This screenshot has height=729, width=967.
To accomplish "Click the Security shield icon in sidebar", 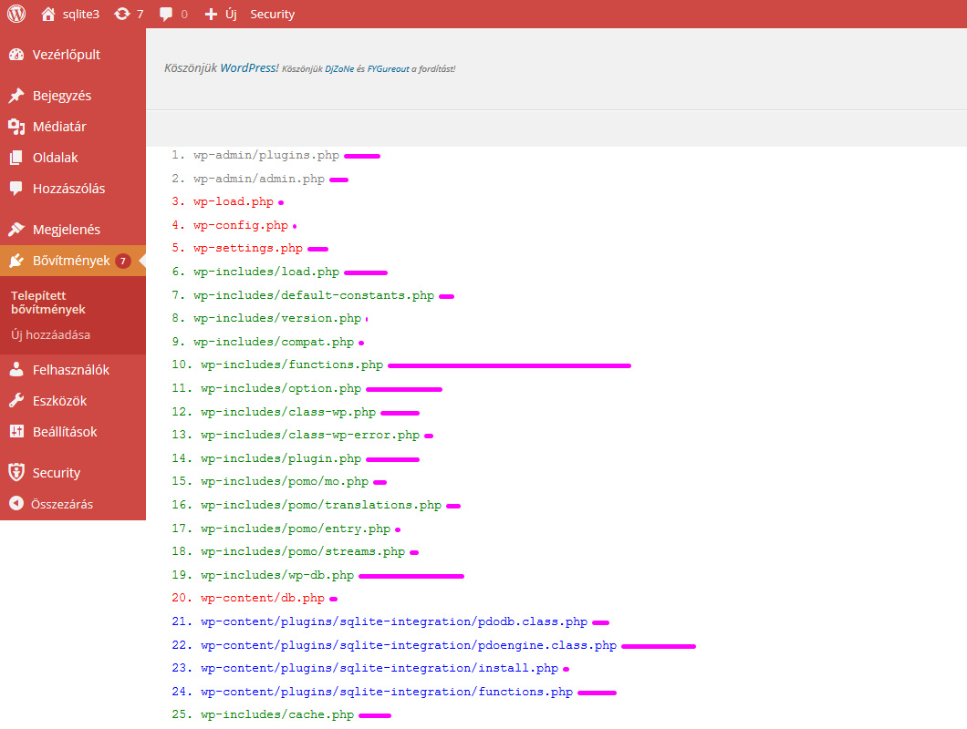I will 16,473.
